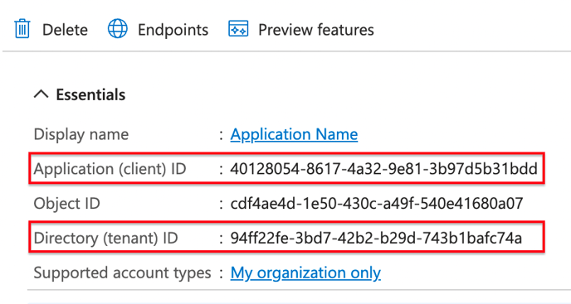Select Object ID value cdf4ae4d-1e50-430c-a49f-540e41680a07
Viewport: 571px width, 304px height.
pyautogui.click(x=377, y=204)
